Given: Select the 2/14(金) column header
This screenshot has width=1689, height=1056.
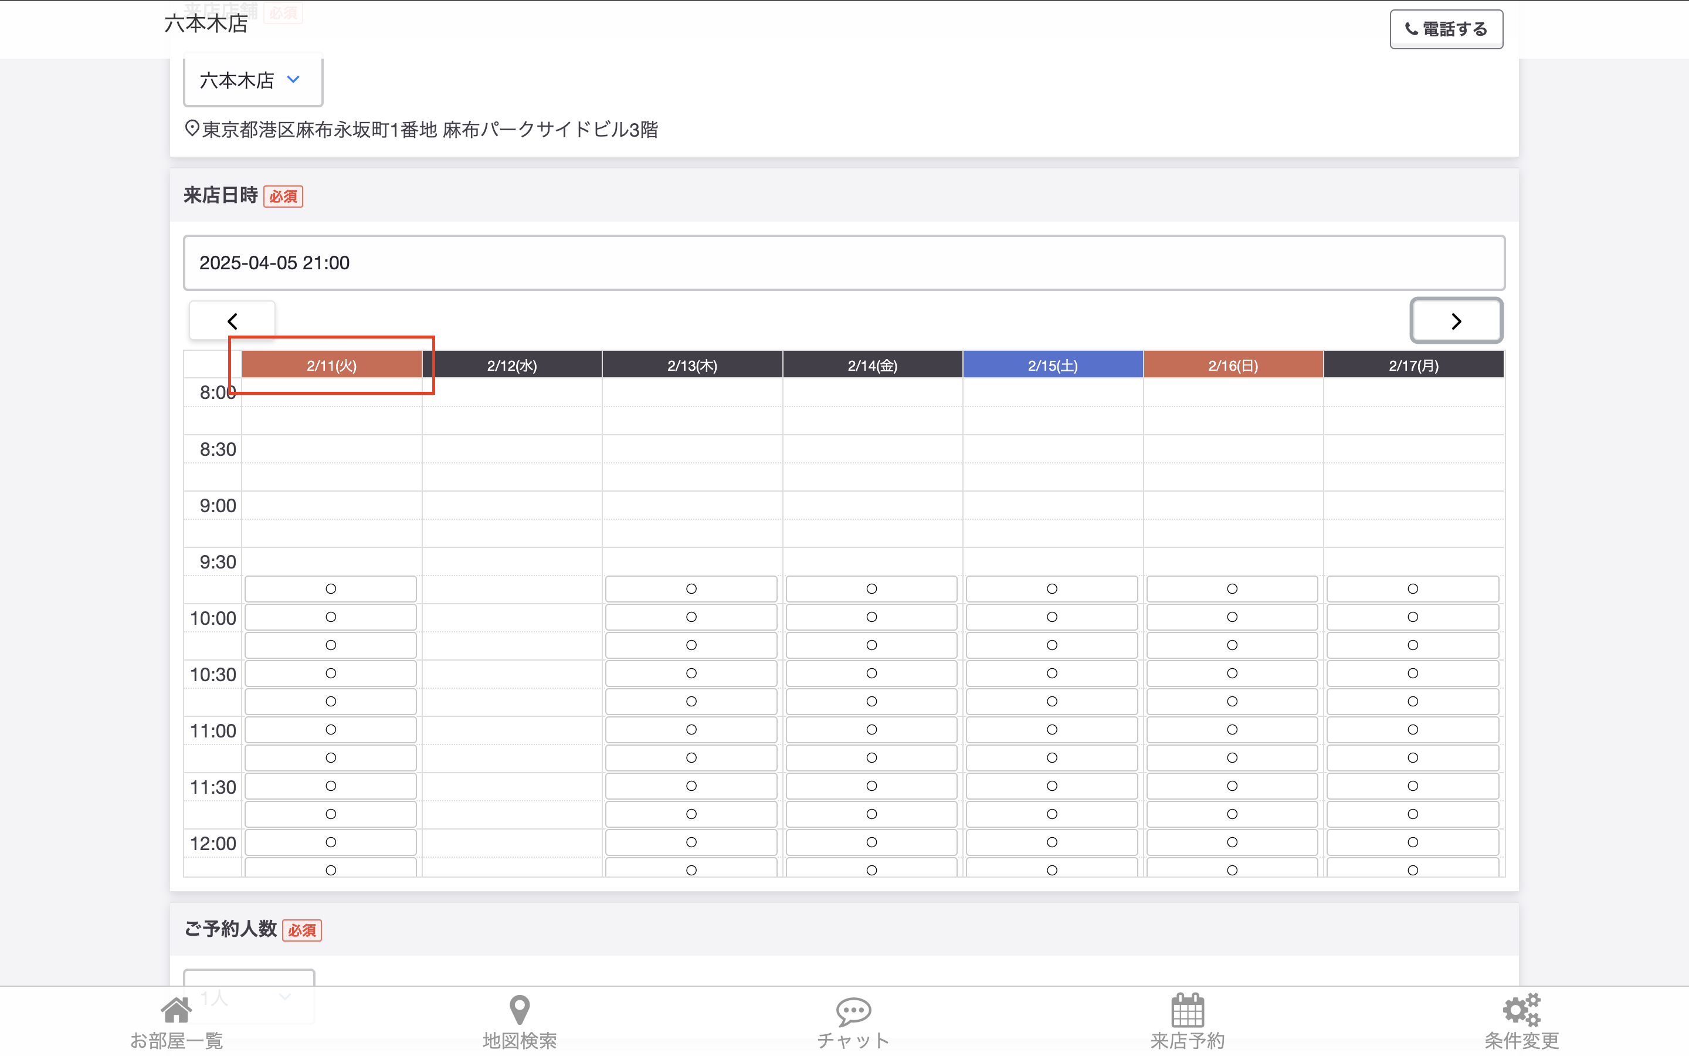Looking at the screenshot, I should click(873, 365).
